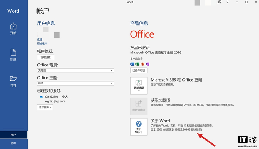Expand the Office 背景 dropdown
Image resolution: width=259 pixels, height=149 pixels.
[x=75, y=70]
